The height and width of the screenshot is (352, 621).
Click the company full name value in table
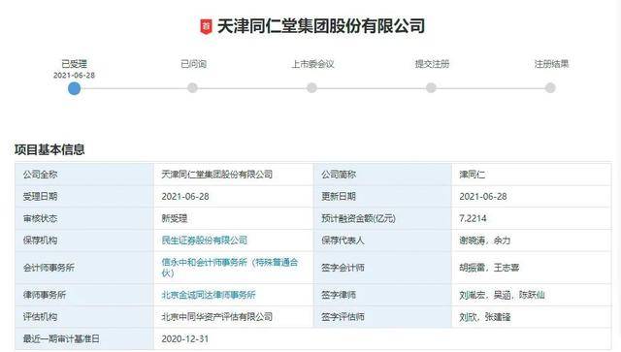click(x=217, y=175)
